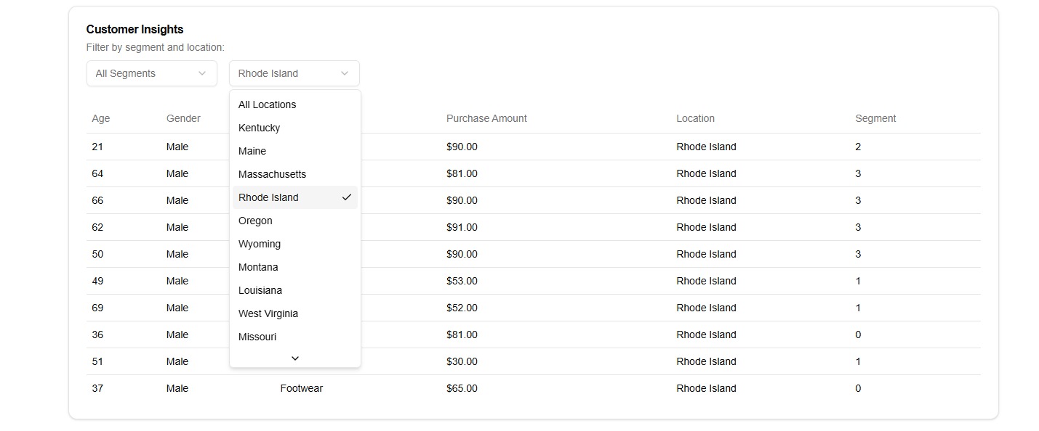Image resolution: width=1039 pixels, height=431 pixels.
Task: Choose Oregon location option
Action: [x=256, y=221]
